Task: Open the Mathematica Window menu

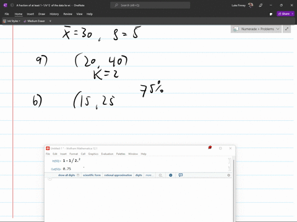Action: click(x=133, y=154)
